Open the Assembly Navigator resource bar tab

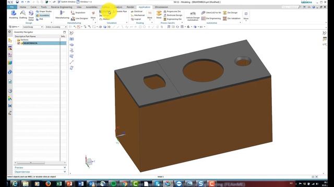coord(10,41)
